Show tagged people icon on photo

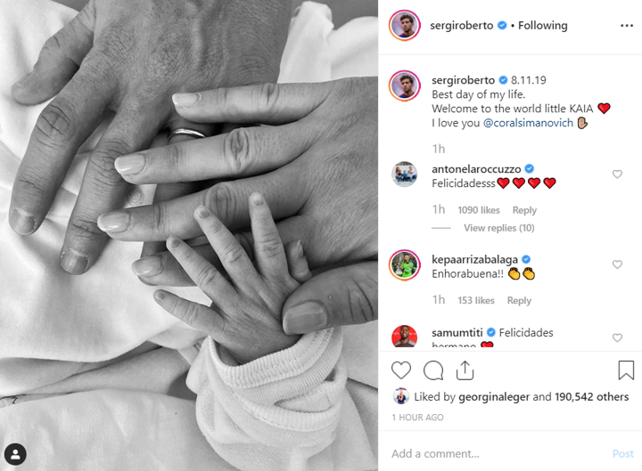[x=15, y=454]
